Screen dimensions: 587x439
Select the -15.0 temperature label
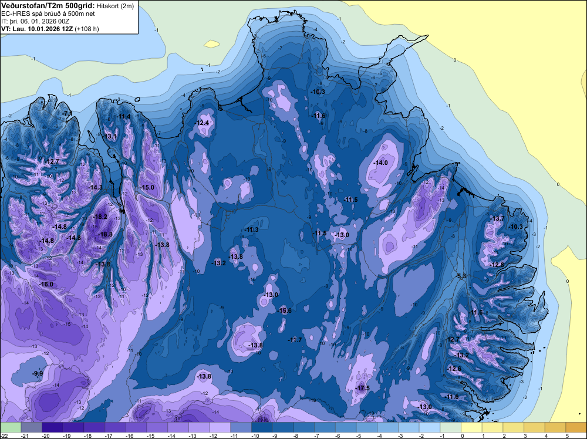(146, 187)
